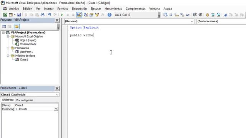This screenshot has width=246, height=138.
Task: Open the Ver menu
Action: point(38,8)
